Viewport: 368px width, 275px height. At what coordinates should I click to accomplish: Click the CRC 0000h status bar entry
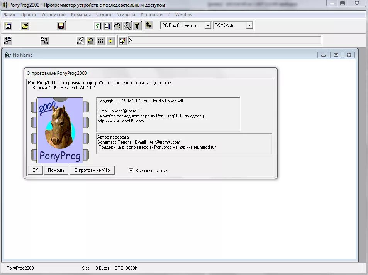tap(126, 268)
